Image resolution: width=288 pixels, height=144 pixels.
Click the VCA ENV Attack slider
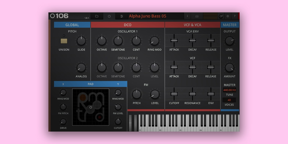coord(174,40)
